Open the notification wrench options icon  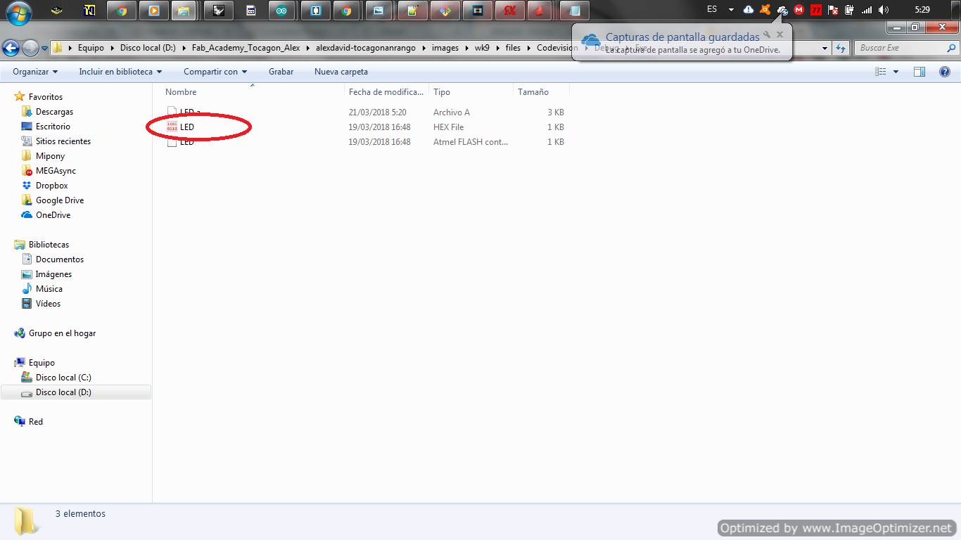tap(768, 34)
